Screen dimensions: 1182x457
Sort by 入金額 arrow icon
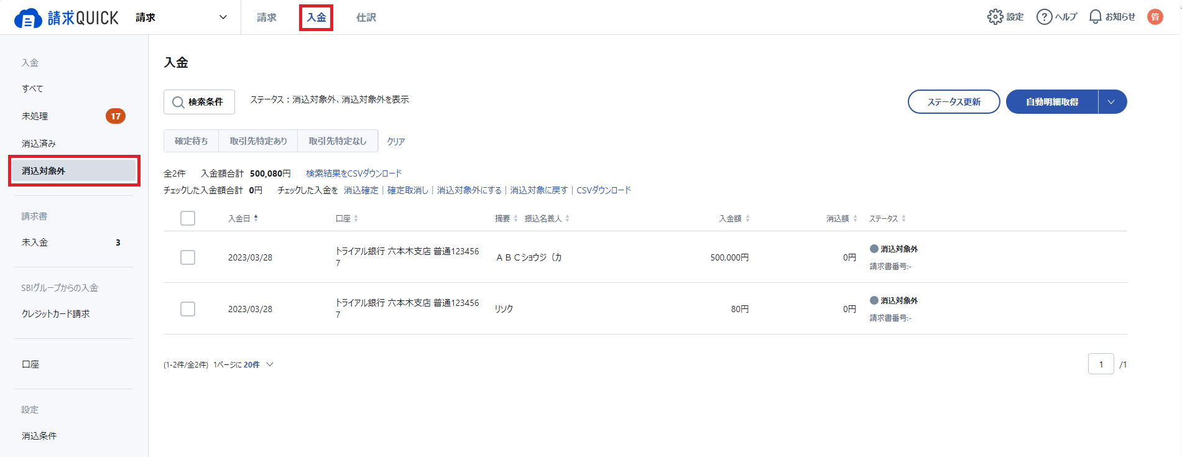[x=747, y=218]
